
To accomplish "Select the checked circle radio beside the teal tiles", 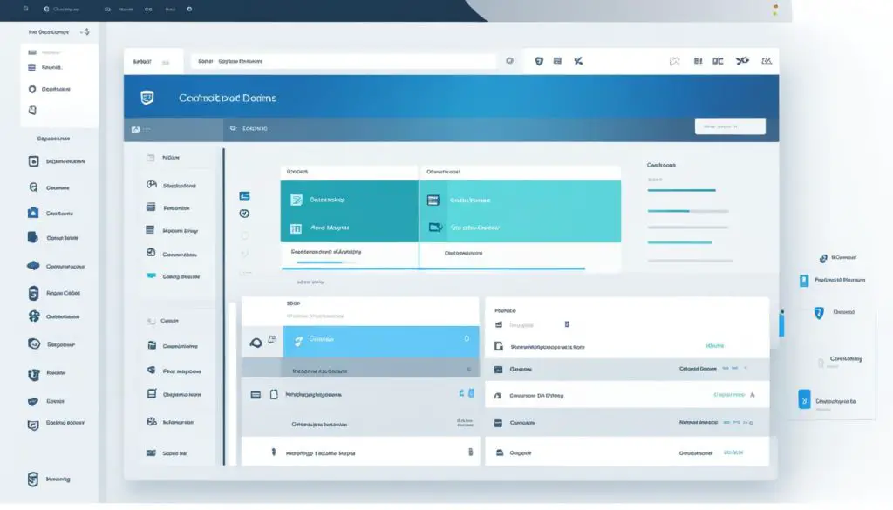I will tap(244, 214).
